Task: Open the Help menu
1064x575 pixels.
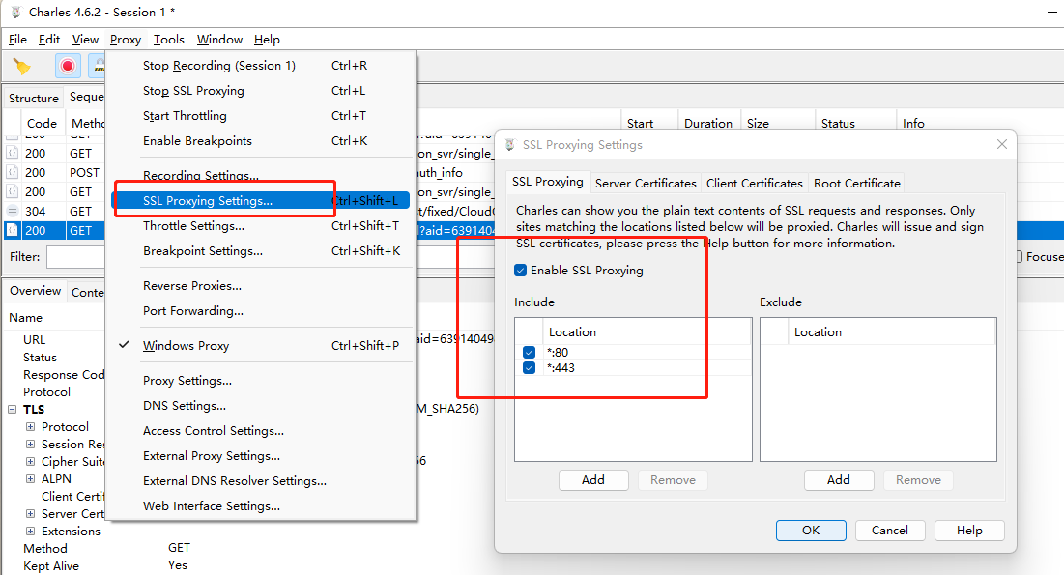Action: point(267,40)
